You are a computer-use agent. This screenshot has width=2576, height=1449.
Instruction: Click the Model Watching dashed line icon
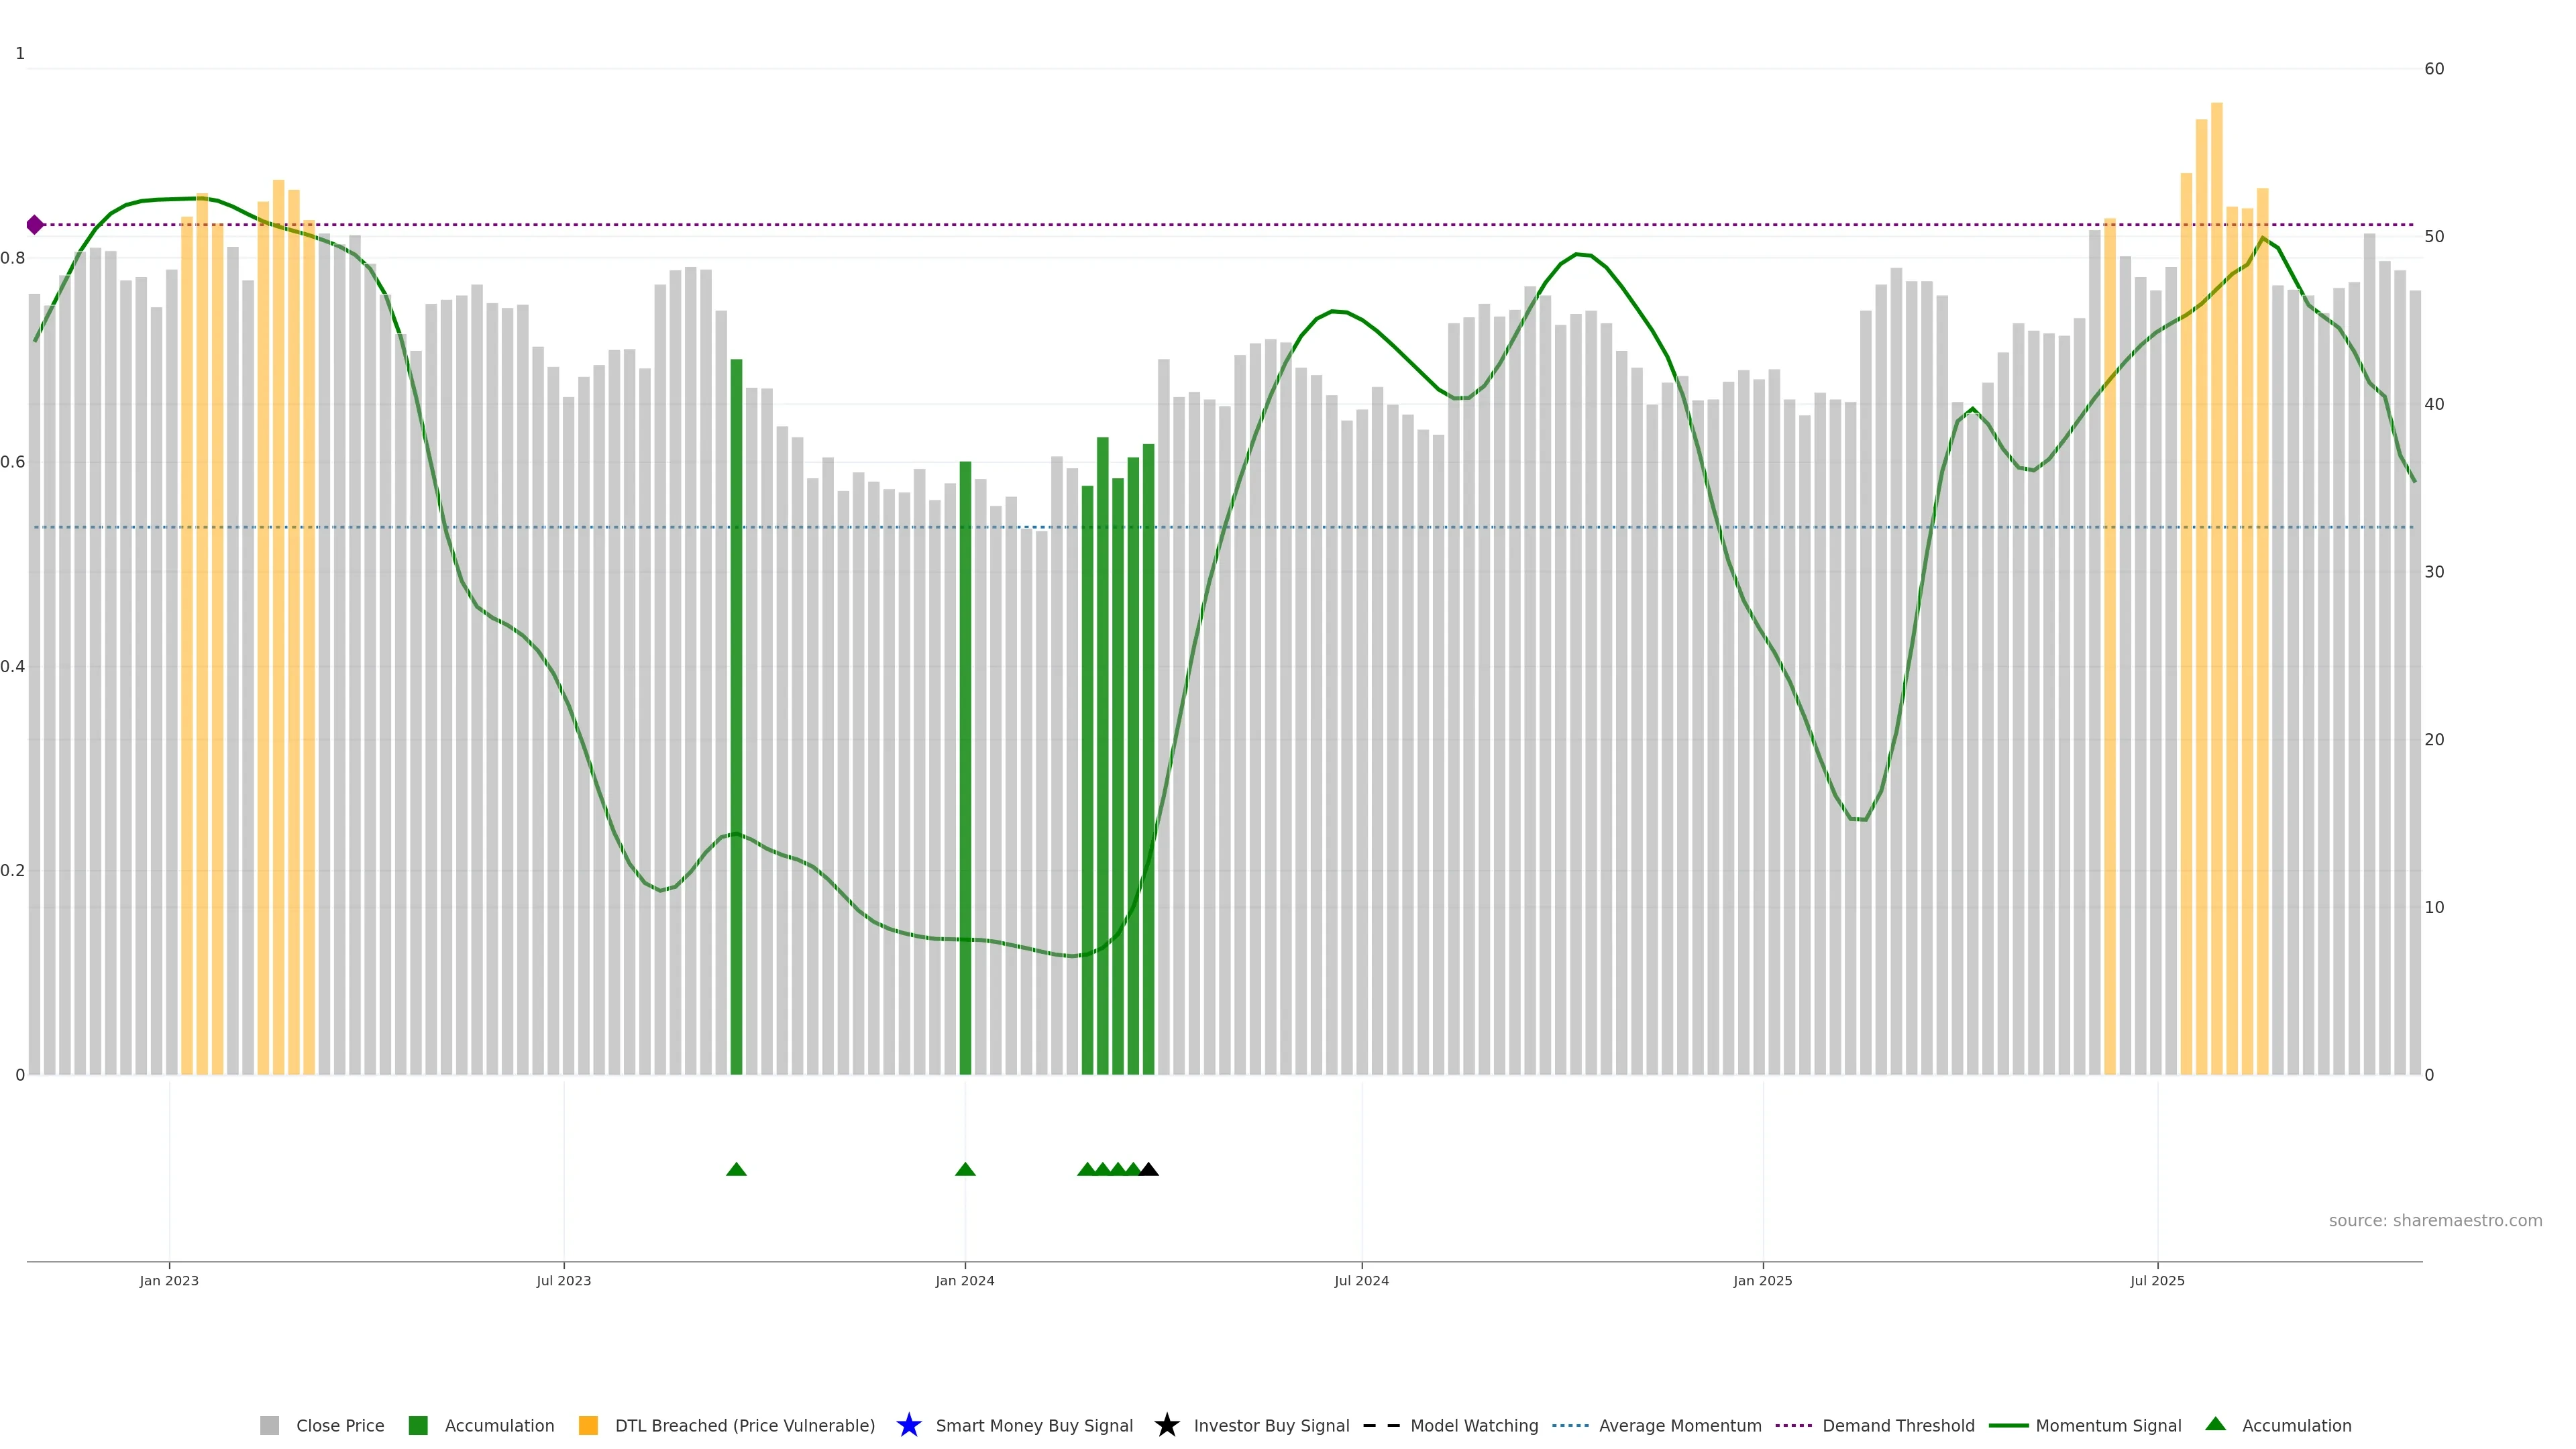point(1381,1425)
